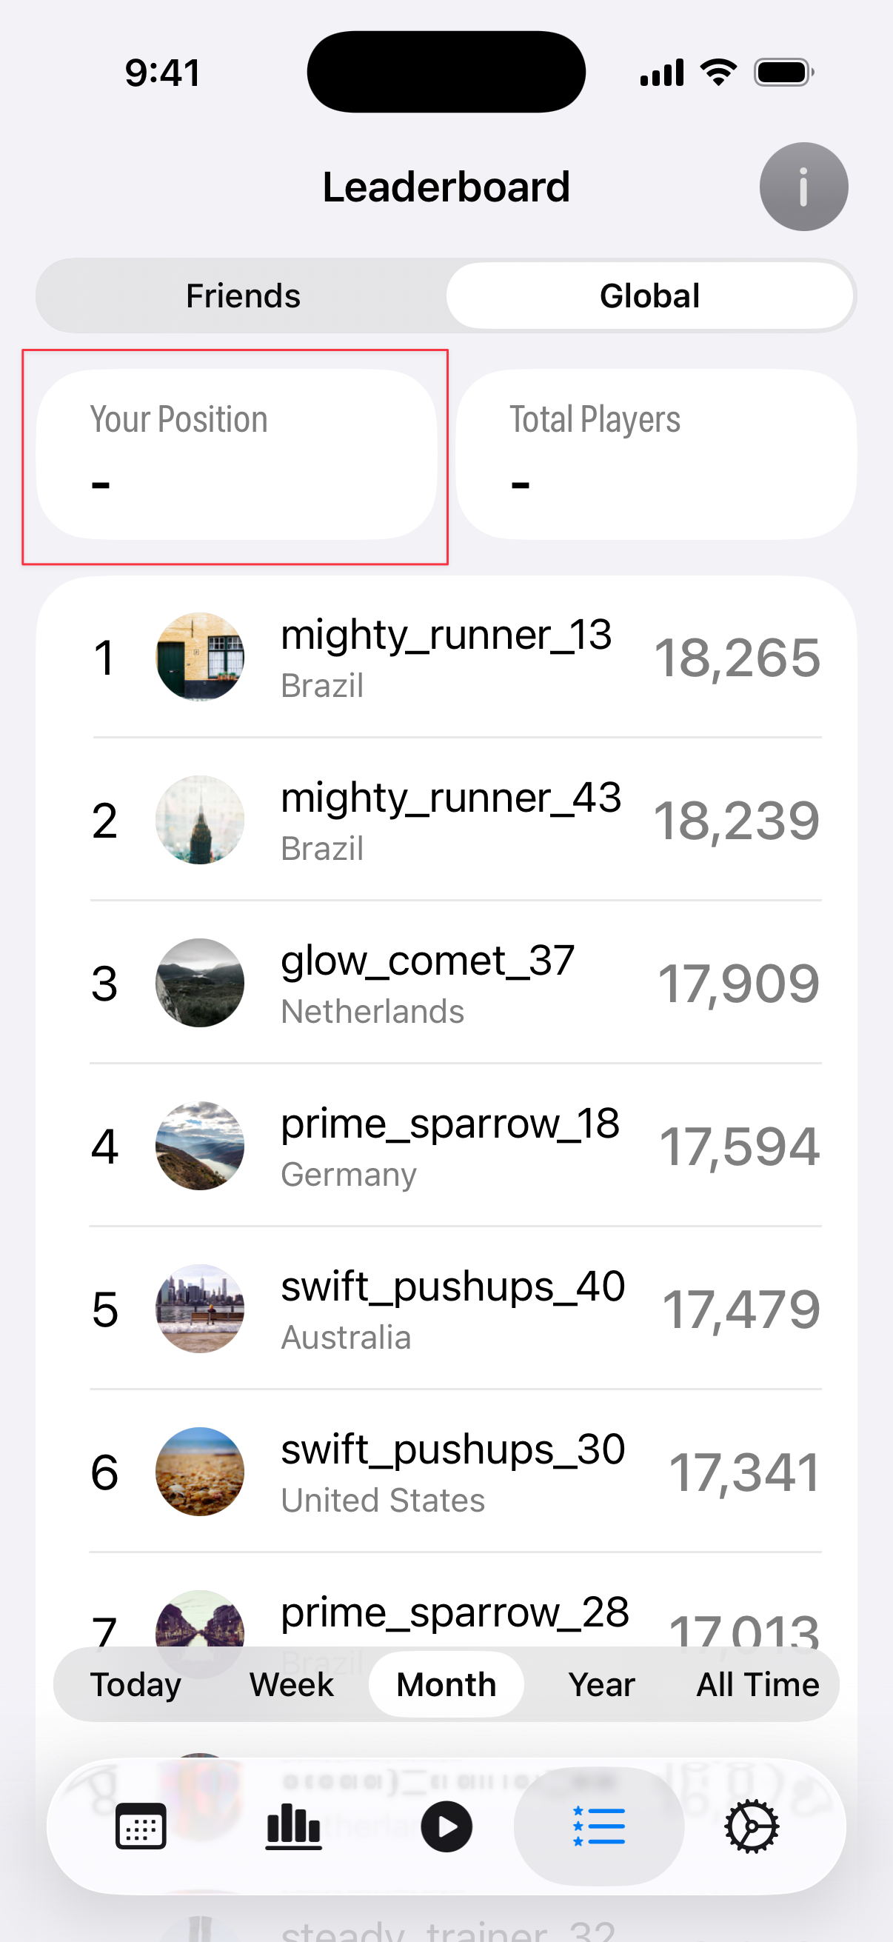Tap glow_comet_37 profile avatar

coord(200,982)
